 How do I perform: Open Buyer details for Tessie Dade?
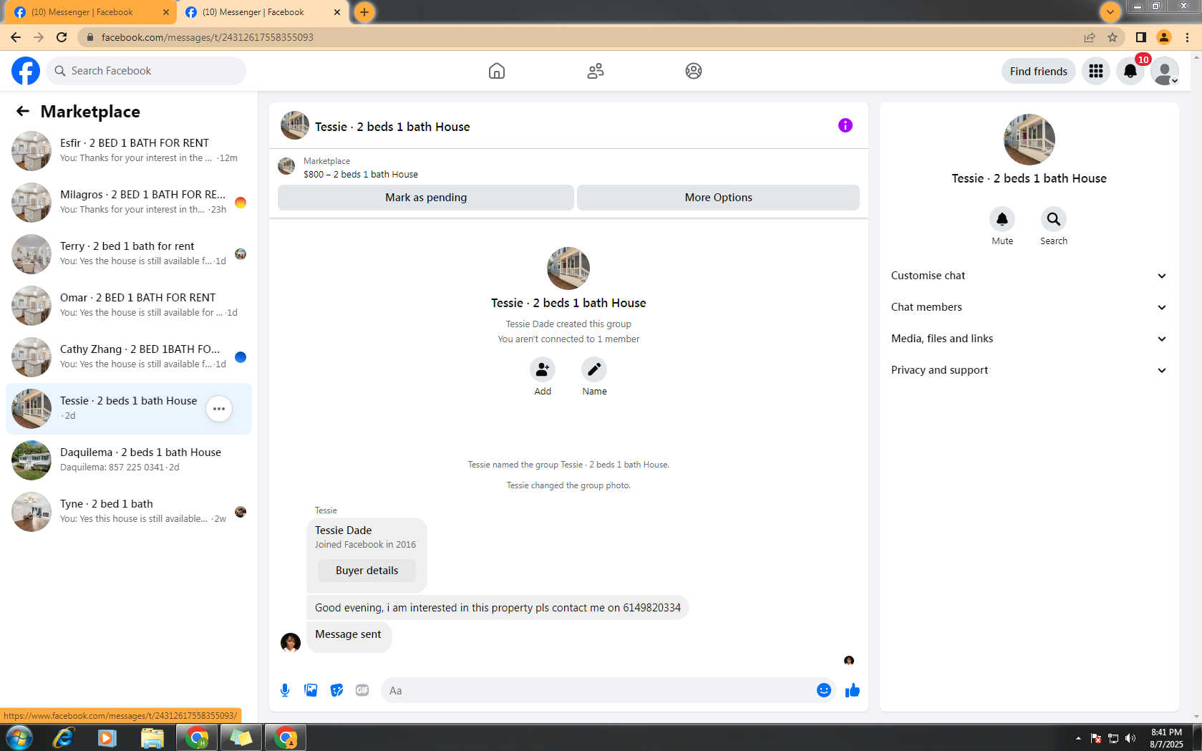pyautogui.click(x=367, y=571)
